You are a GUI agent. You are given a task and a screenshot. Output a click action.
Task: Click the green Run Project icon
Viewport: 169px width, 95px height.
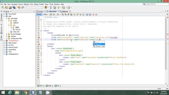[x=59, y=8]
